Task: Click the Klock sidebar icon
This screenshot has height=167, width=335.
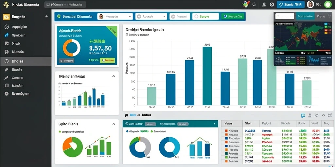Action: tap(7, 43)
